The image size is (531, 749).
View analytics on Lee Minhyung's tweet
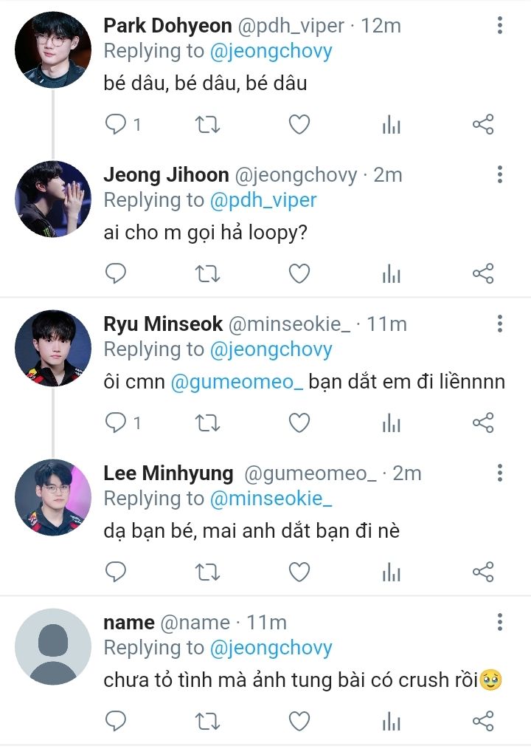[391, 572]
